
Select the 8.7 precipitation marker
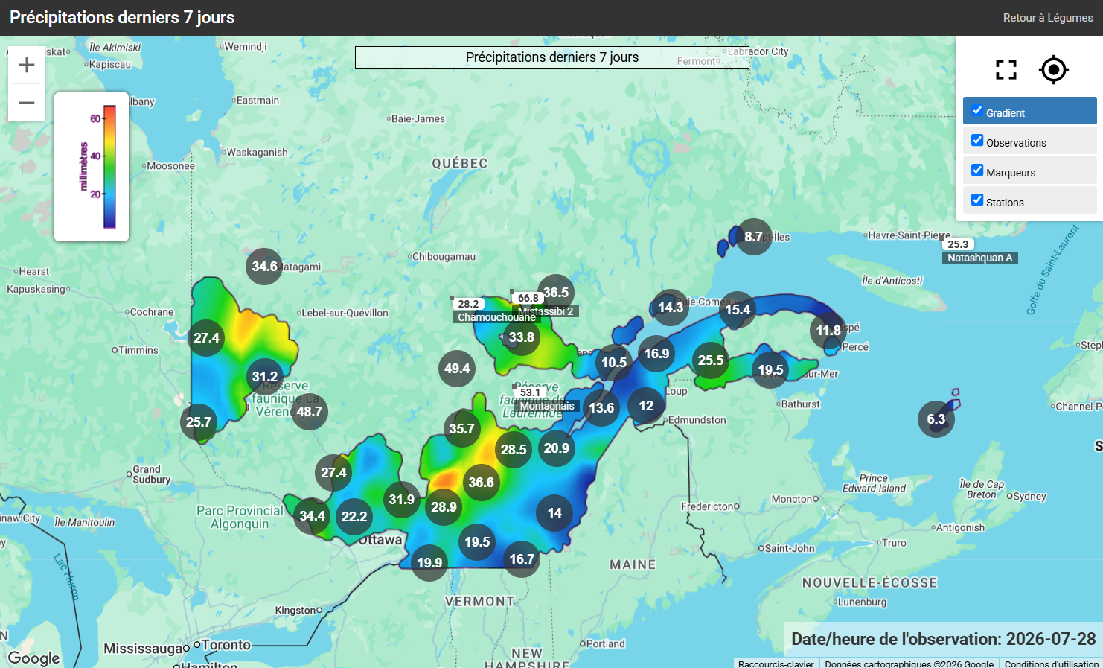[753, 237]
